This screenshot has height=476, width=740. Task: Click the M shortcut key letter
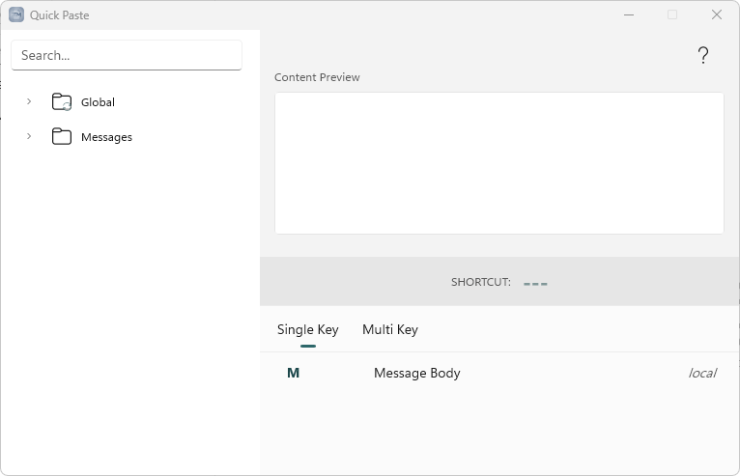click(x=293, y=373)
